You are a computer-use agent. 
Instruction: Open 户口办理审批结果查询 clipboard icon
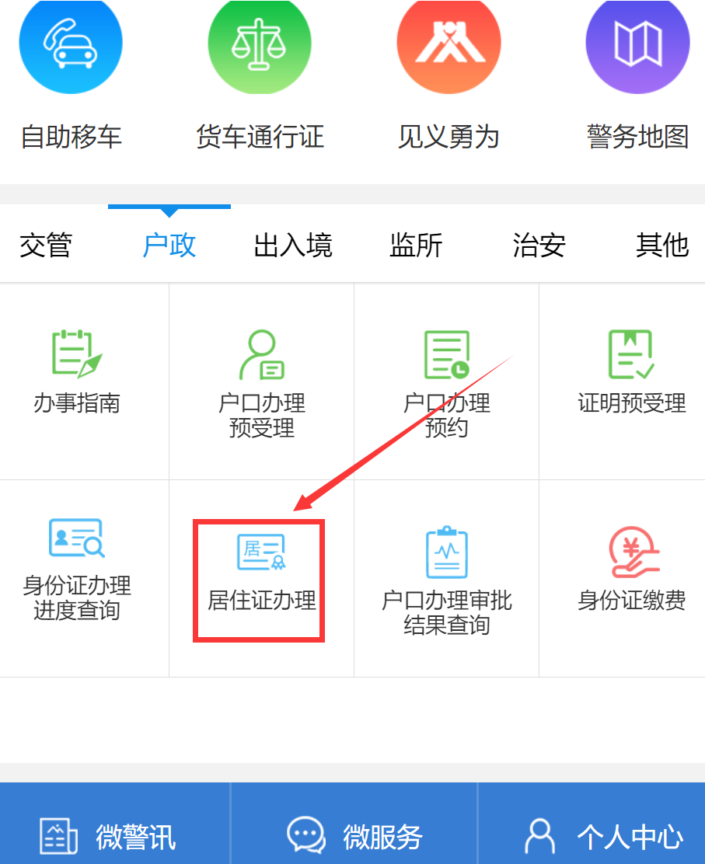coord(446,552)
